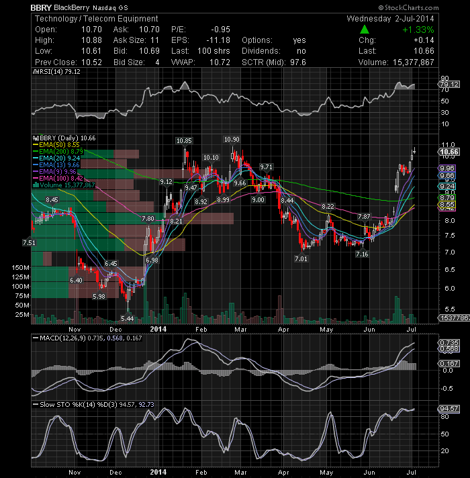
Task: Select the Prev Close 10.52 value
Action: point(91,62)
